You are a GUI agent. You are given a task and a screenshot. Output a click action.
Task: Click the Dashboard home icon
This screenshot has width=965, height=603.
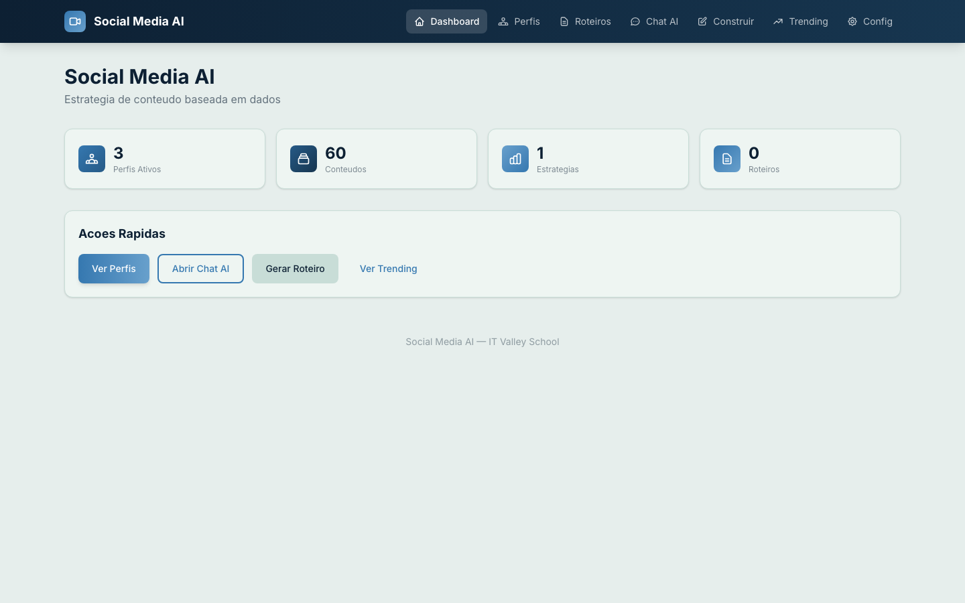[x=420, y=21]
